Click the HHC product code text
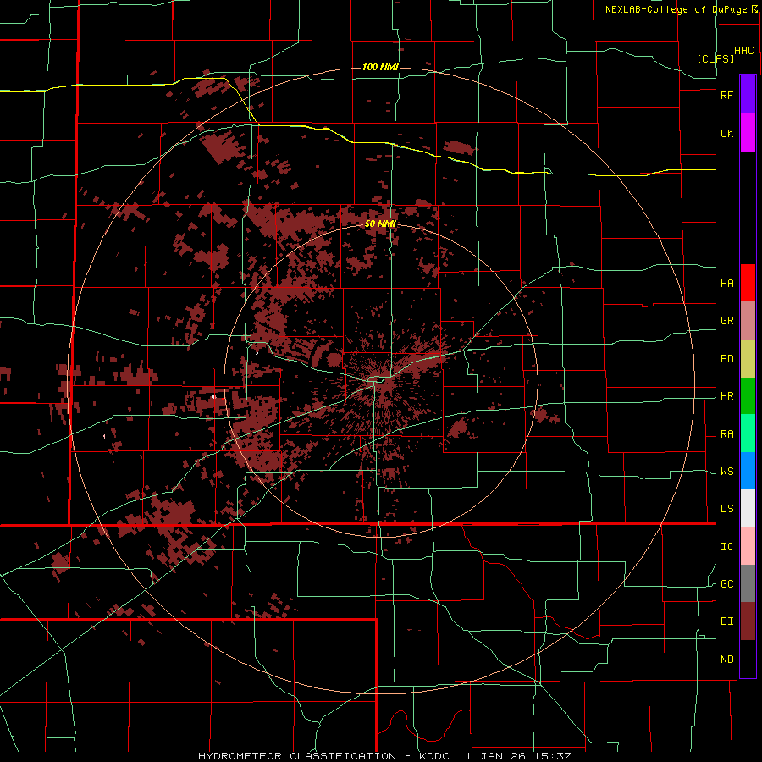Image resolution: width=762 pixels, height=762 pixels. pyautogui.click(x=743, y=51)
